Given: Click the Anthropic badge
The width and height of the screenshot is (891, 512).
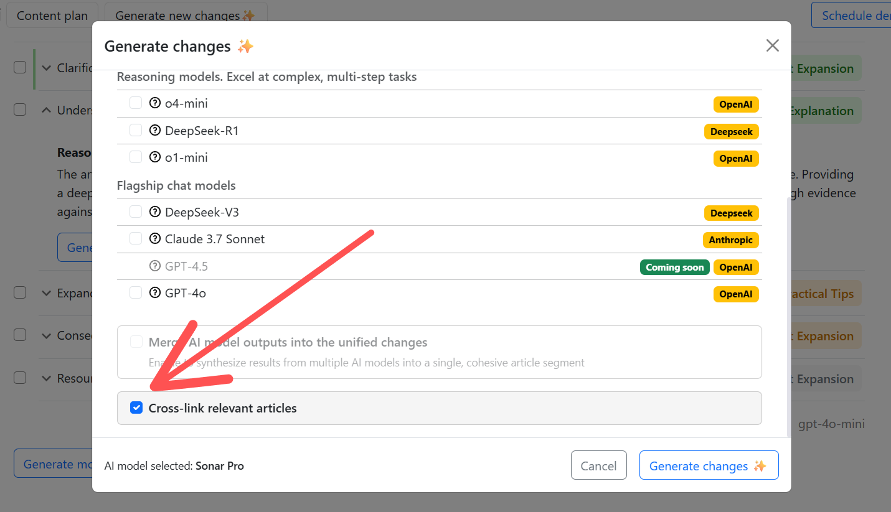Looking at the screenshot, I should click(x=730, y=240).
